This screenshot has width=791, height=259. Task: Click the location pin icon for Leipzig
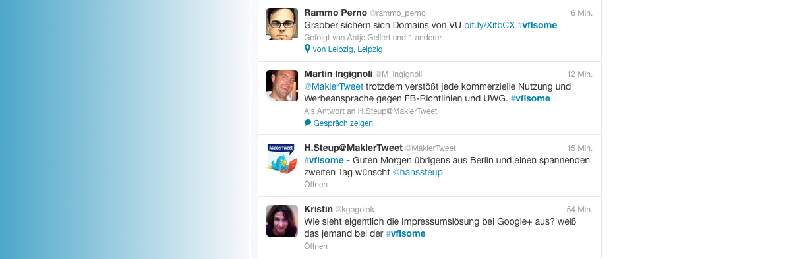(x=307, y=49)
